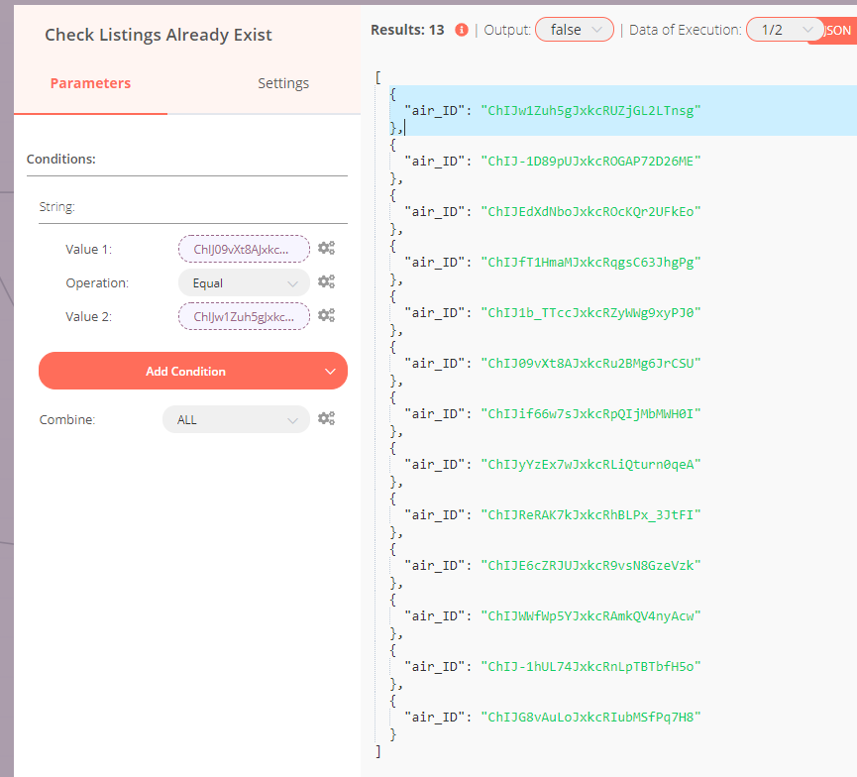Click the gear icon beside Operation
This screenshot has width=857, height=777.
[326, 282]
